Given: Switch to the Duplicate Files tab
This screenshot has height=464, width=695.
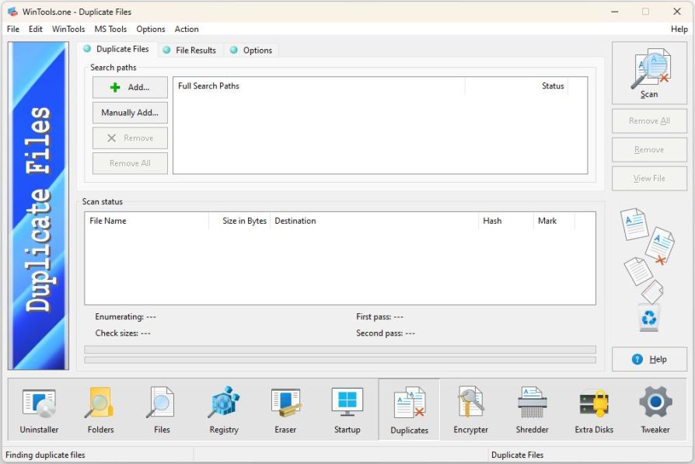Looking at the screenshot, I should point(117,49).
